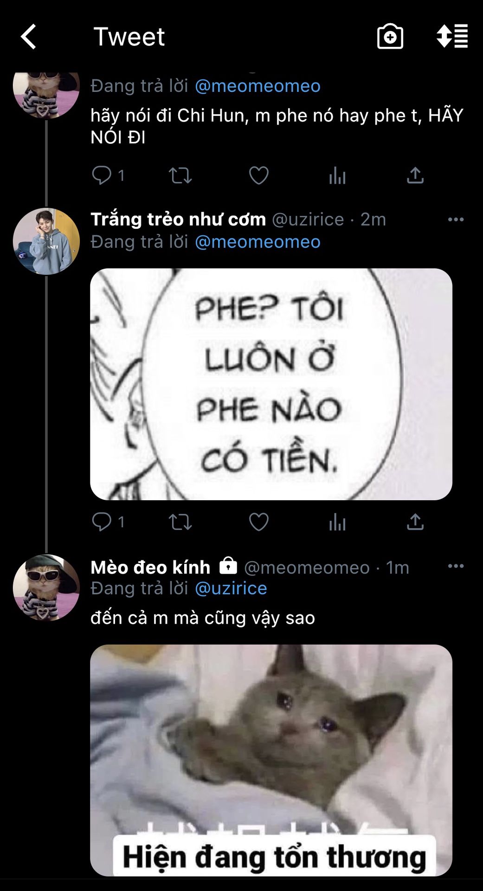Open @meomeomeo mention in uzirice's reply
This screenshot has height=891, width=483.
258,242
